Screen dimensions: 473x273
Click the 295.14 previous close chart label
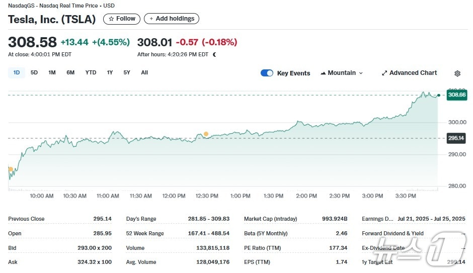(x=456, y=138)
